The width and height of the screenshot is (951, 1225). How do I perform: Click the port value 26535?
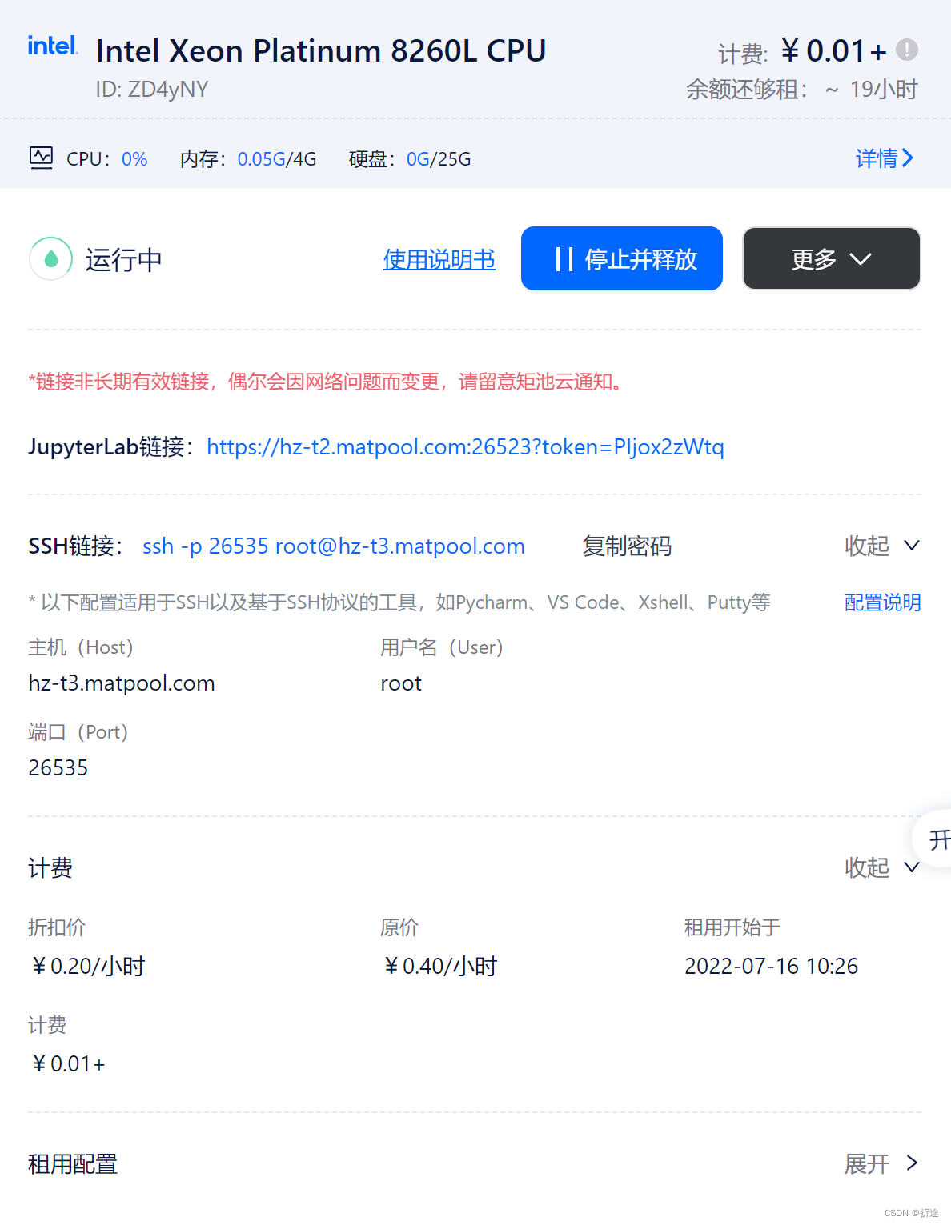pyautogui.click(x=58, y=767)
